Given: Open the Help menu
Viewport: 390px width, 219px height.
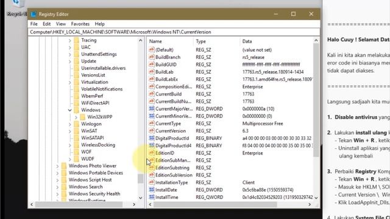Looking at the screenshot, I should pyautogui.click(x=99, y=24).
